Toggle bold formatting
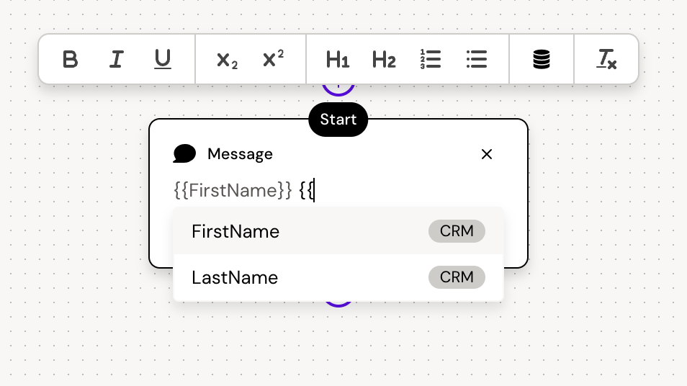Screen dimensions: 687x386 point(70,59)
